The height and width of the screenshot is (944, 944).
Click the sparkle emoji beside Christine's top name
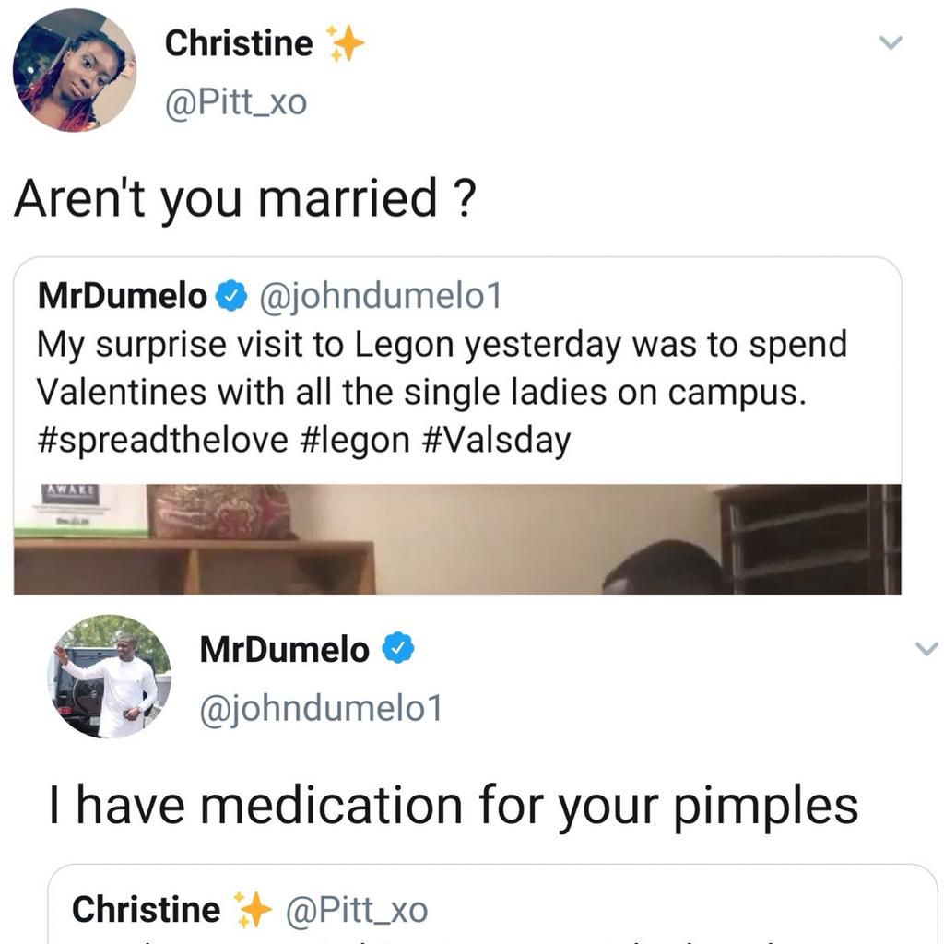tap(347, 43)
